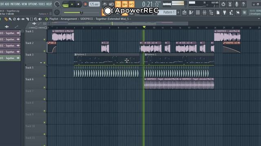Add a new pattern with plus button
The width and height of the screenshot is (261, 146).
click(178, 13)
